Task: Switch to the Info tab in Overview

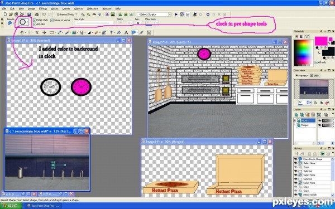Action: click(314, 75)
